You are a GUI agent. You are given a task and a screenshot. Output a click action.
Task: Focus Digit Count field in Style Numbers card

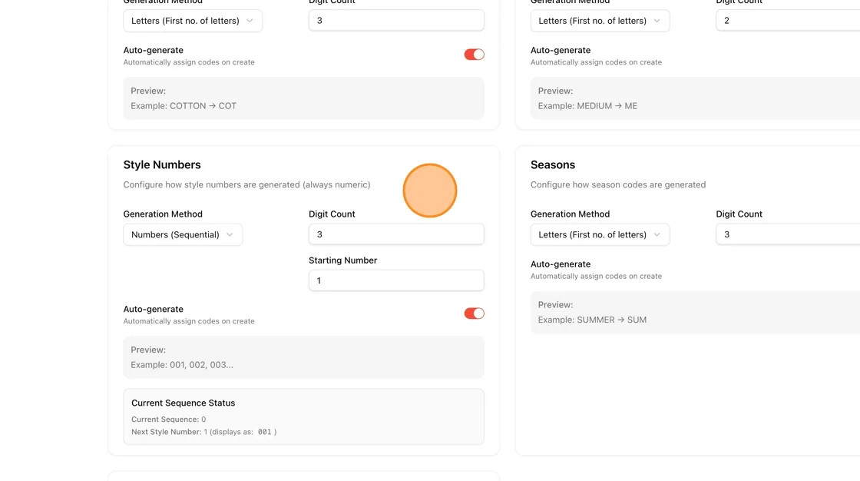tap(396, 234)
